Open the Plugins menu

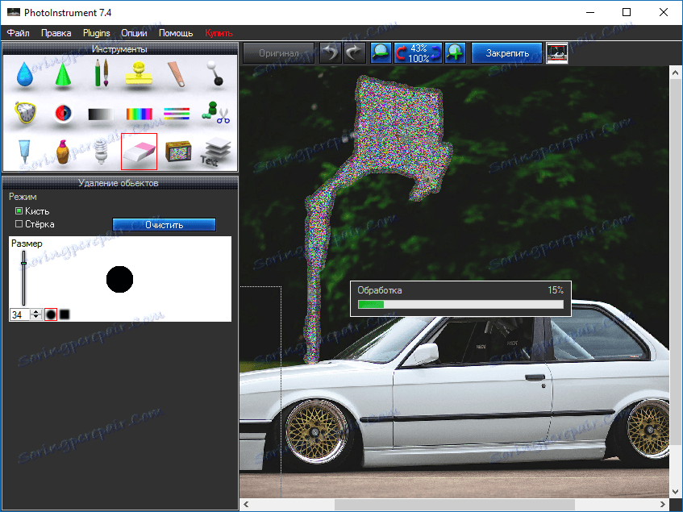click(97, 33)
